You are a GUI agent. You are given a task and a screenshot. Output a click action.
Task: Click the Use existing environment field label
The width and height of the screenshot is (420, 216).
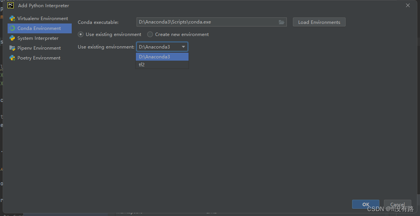(106, 47)
